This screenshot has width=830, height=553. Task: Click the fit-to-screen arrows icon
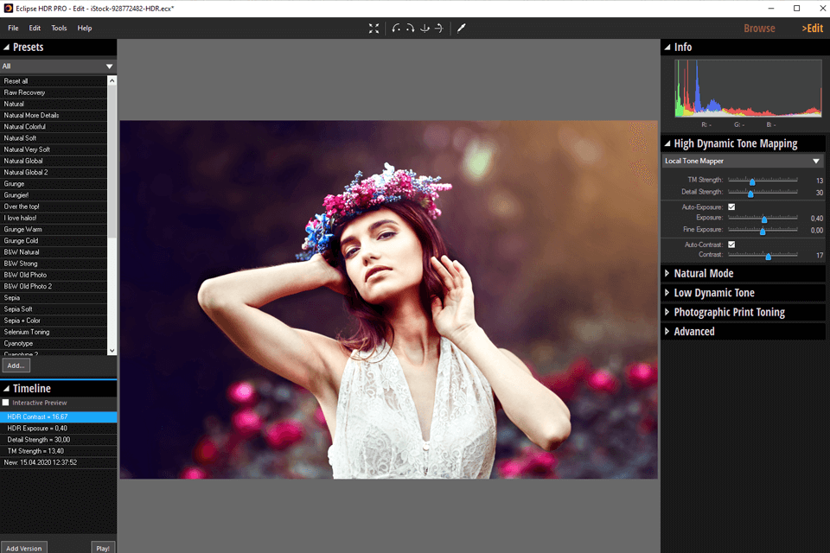click(x=373, y=29)
